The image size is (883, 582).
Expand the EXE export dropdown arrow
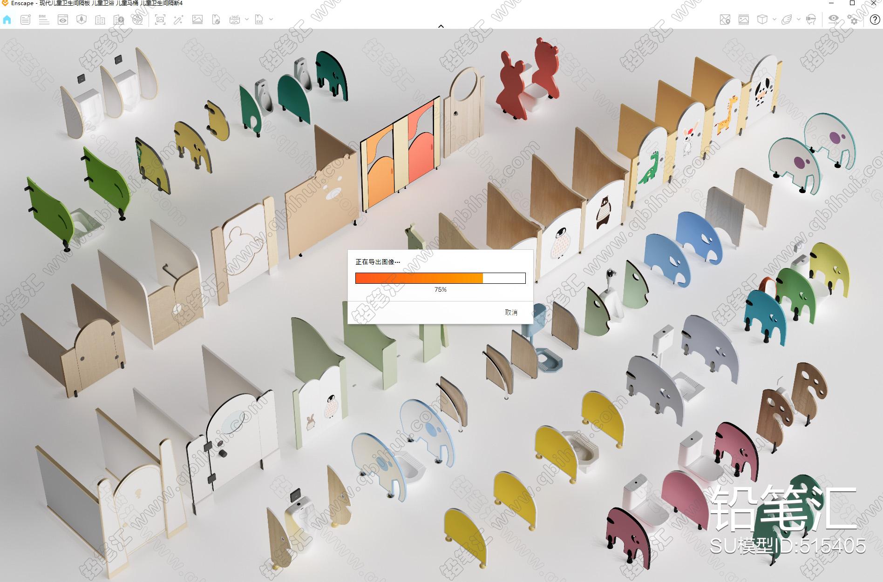click(x=271, y=20)
